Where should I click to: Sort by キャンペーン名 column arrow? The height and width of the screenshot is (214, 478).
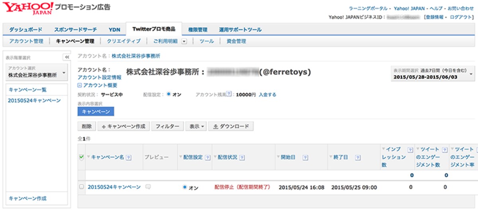pos(88,157)
